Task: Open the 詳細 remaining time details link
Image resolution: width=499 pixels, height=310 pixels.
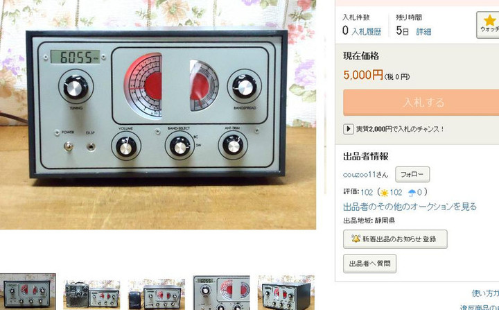Action: [423, 31]
